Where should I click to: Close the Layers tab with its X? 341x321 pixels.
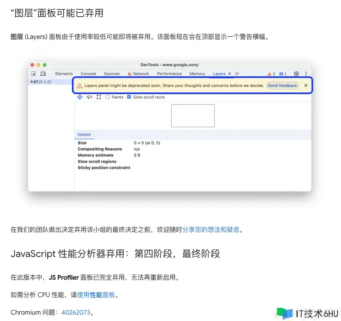(x=229, y=74)
